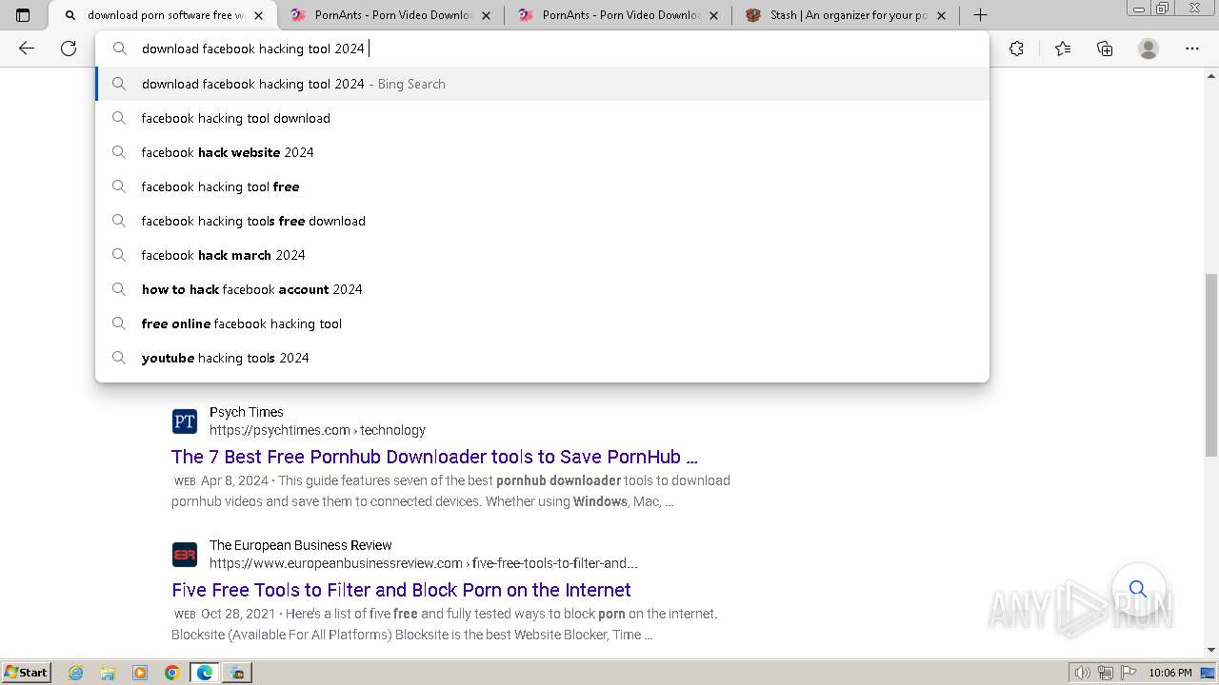Click the psychtimes.com URL under Psych Times
1219x685 pixels.
[x=317, y=430]
